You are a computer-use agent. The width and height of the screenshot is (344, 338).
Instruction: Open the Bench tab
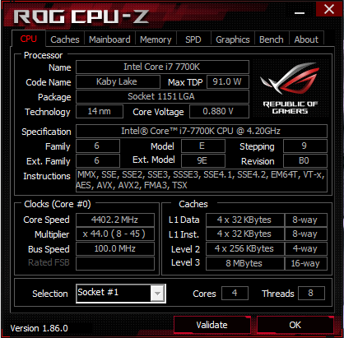272,39
